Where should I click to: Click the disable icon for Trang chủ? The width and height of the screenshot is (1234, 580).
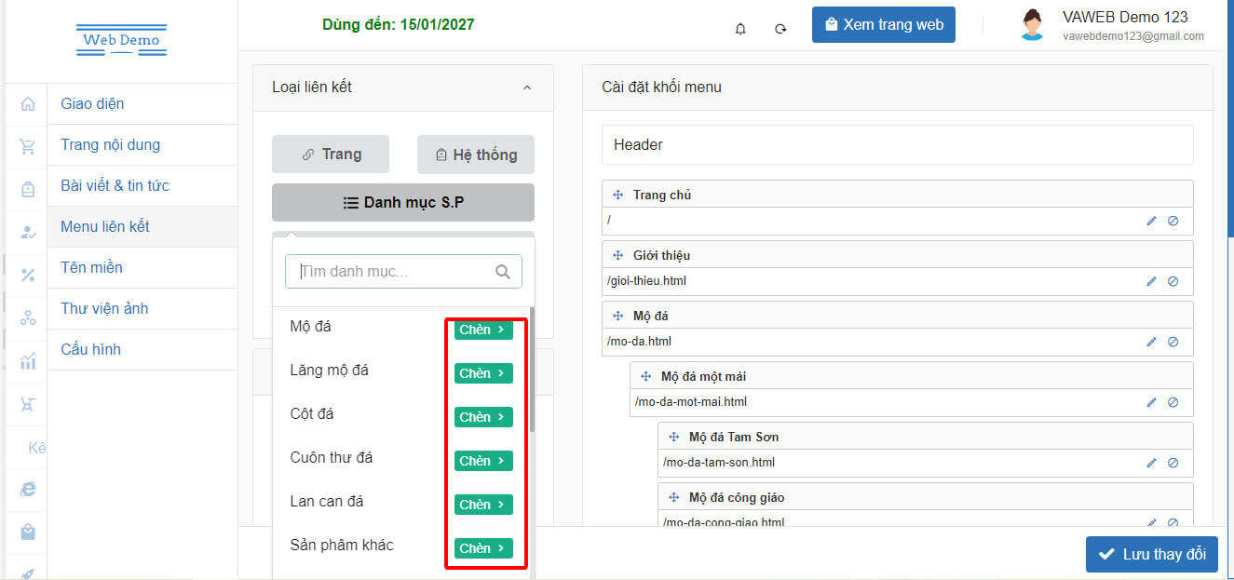click(x=1173, y=221)
